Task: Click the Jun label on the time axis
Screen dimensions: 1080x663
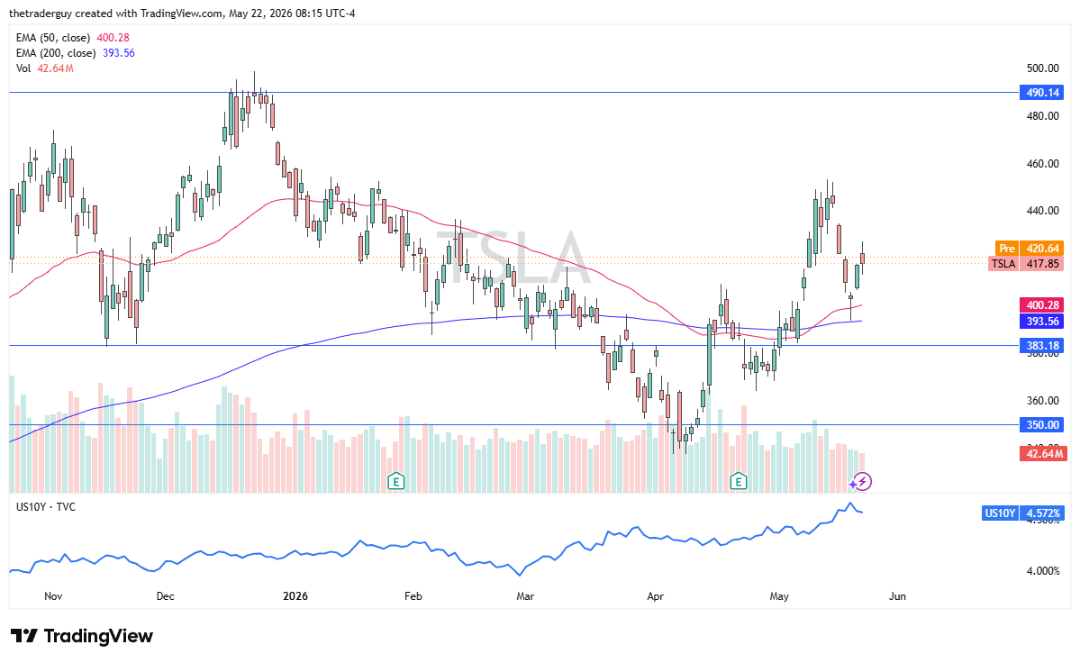Action: pyautogui.click(x=897, y=596)
